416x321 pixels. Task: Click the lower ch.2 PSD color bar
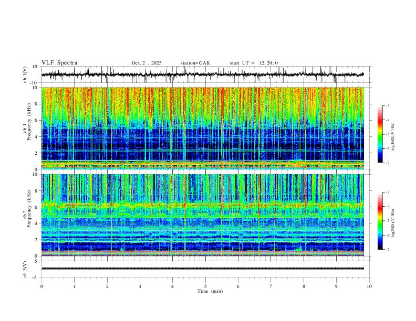[380, 221]
